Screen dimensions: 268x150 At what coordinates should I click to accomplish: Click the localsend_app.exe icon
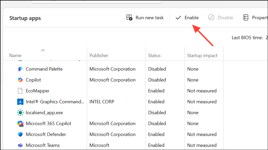coord(20,112)
